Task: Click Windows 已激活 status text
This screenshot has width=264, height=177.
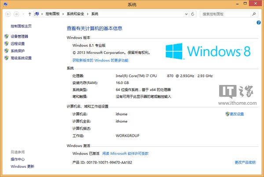Action: pos(86,153)
